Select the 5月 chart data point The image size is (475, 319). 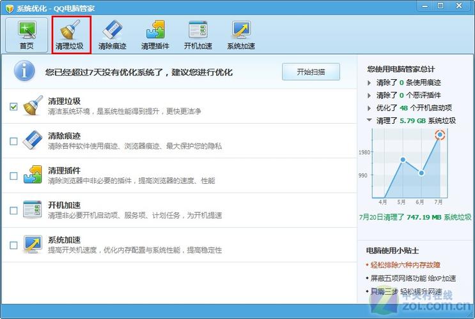click(403, 159)
